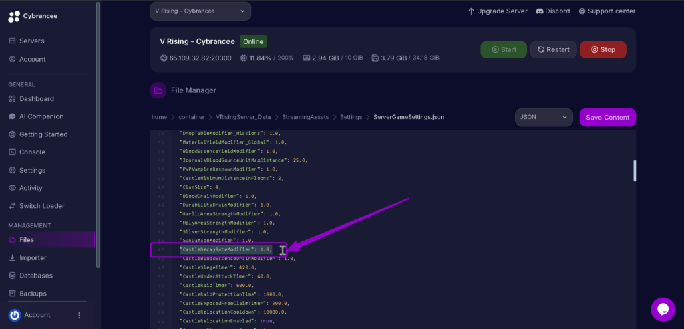Click the "CastleUnderAttackTimer": 60.0 line
The width and height of the screenshot is (684, 329).
click(225, 276)
